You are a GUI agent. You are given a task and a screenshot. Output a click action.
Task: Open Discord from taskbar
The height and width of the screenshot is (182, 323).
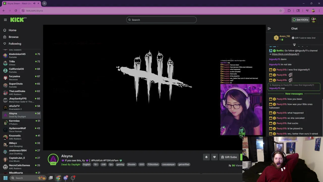coord(66,178)
